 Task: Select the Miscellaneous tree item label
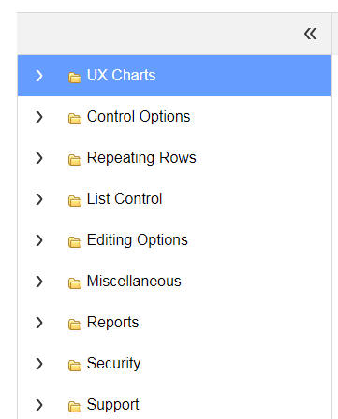point(134,282)
